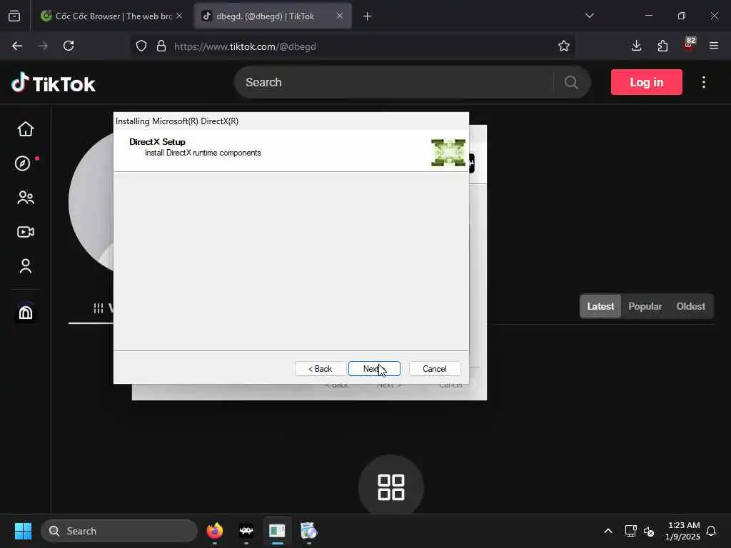The width and height of the screenshot is (731, 548).
Task: Open the TikTok Following people icon
Action: (26, 198)
